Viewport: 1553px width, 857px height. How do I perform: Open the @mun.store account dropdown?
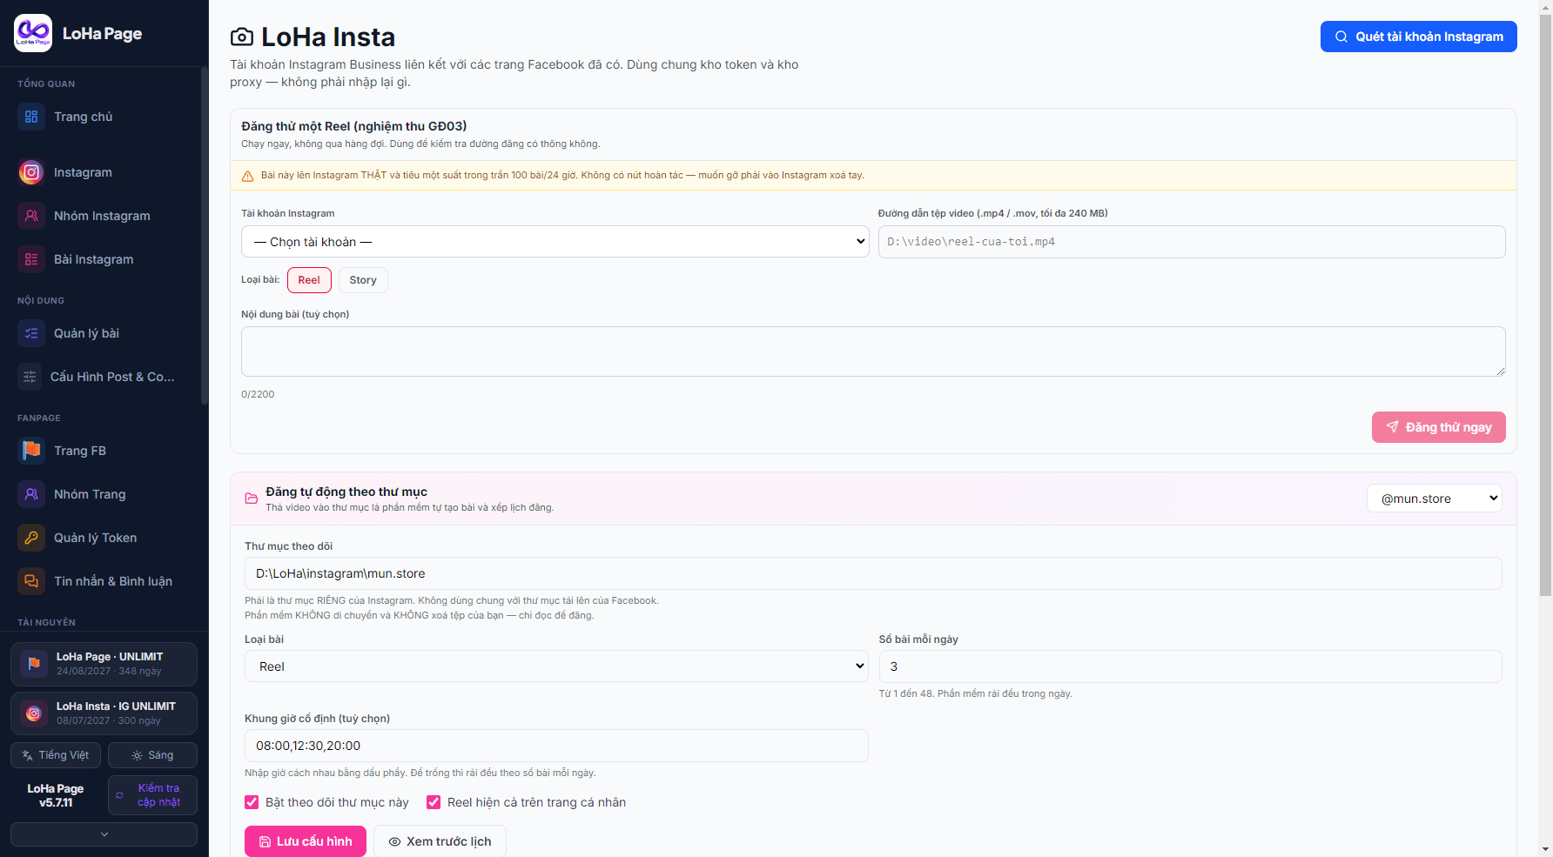pyautogui.click(x=1435, y=499)
